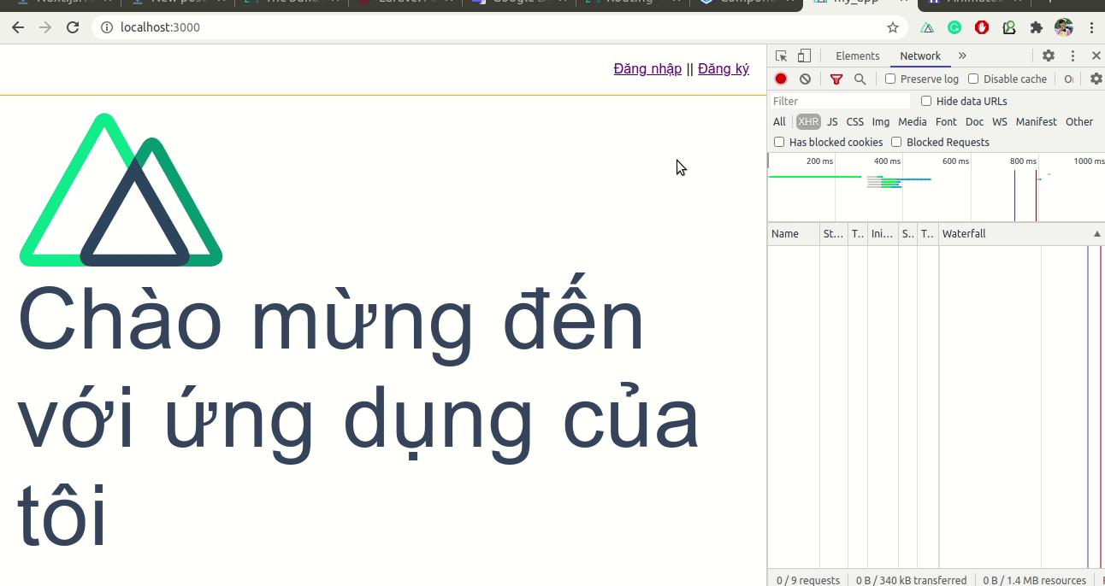Enable the Preserve log checkbox
Viewport: 1105px width, 586px height.
click(x=890, y=79)
